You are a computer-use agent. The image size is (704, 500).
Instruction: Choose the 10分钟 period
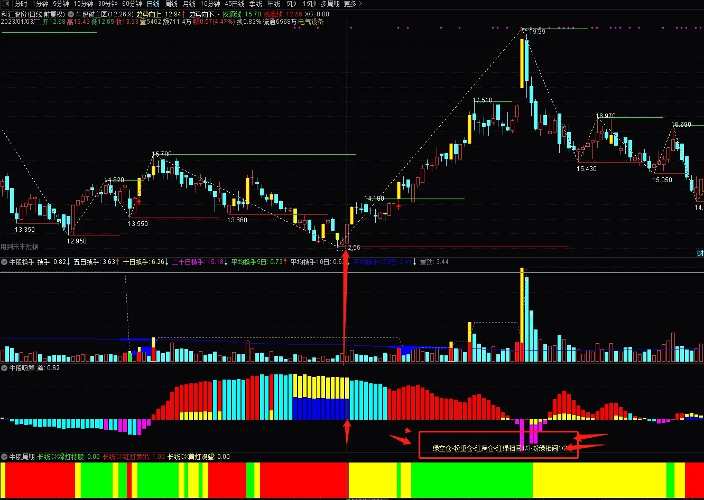(210, 4)
